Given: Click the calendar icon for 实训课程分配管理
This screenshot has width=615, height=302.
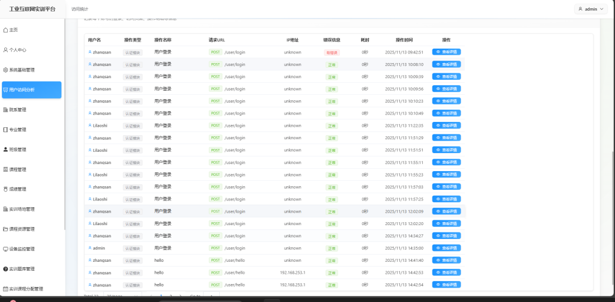Looking at the screenshot, I should pos(6,288).
